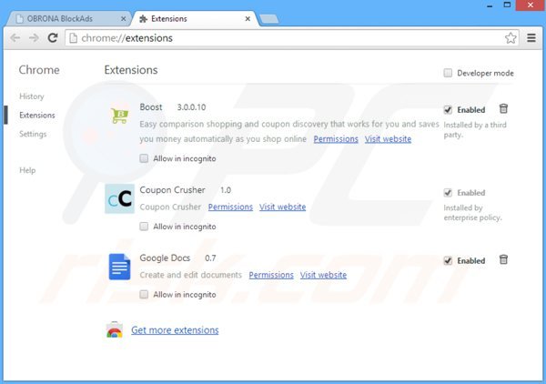The width and height of the screenshot is (546, 384).
Task: View Coupon Crusher Permissions link
Action: [230, 207]
